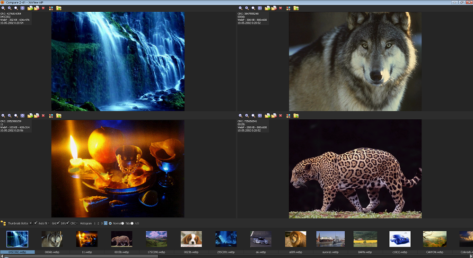Viewport: 473px width, 258px height.
Task: Click fit-to-window icon above candle image
Action: pyautogui.click(x=23, y=116)
